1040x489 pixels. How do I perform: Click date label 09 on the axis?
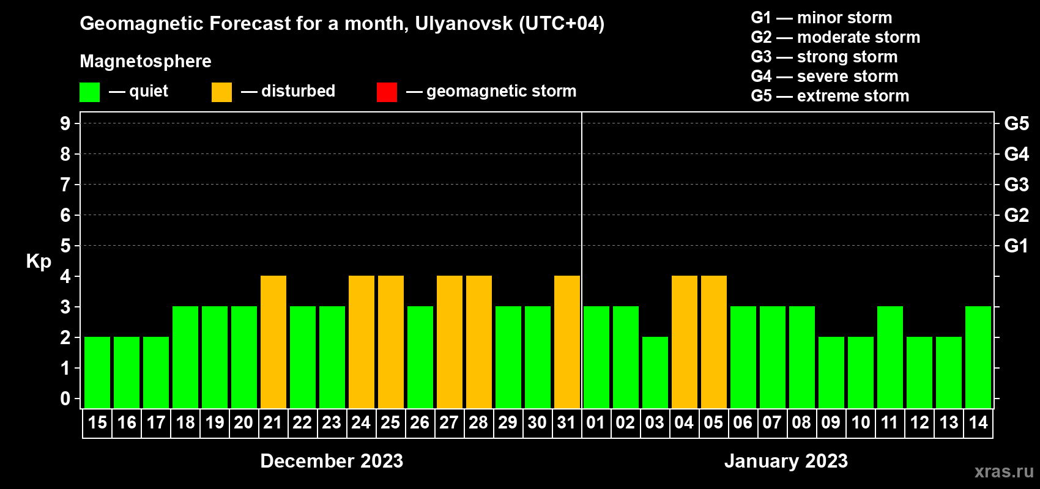(831, 423)
